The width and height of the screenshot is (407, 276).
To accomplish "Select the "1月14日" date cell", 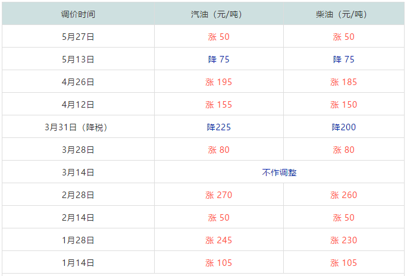I will (x=78, y=262).
